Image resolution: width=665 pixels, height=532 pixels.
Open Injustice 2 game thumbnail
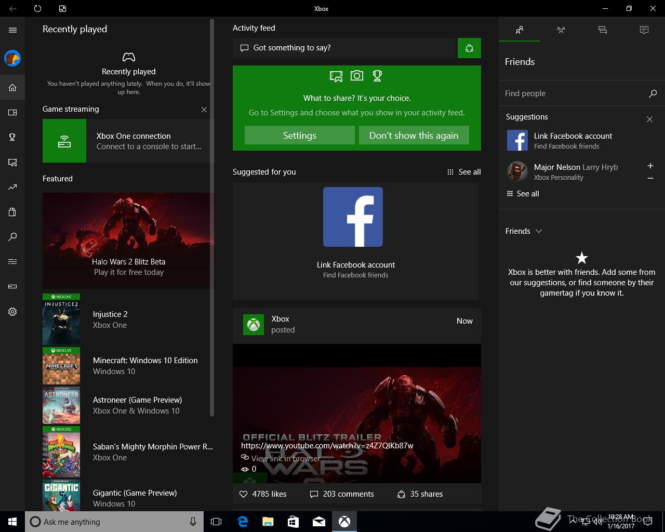61,320
